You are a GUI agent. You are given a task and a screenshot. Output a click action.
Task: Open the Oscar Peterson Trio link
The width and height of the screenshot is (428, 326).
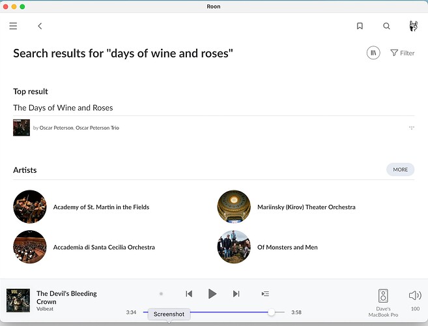coord(97,128)
